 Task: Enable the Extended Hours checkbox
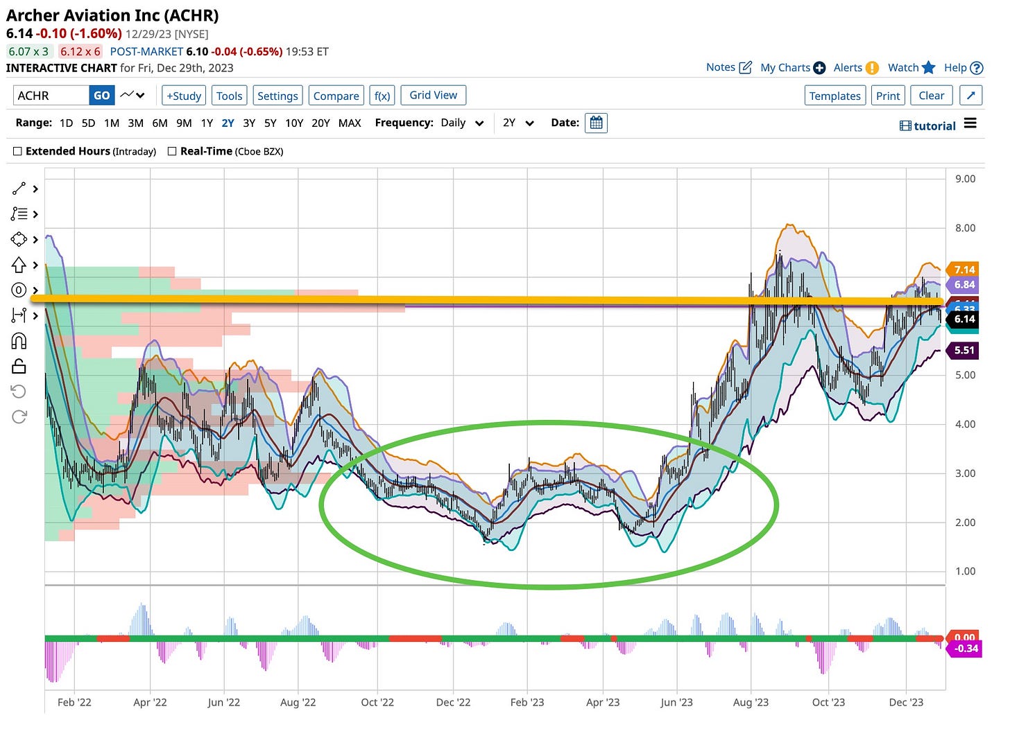pyautogui.click(x=18, y=151)
